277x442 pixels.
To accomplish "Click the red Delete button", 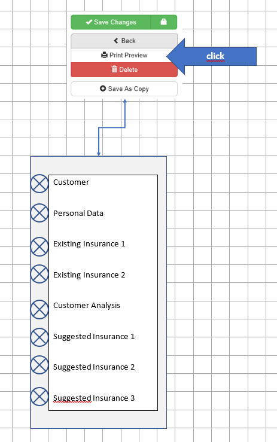I will point(124,69).
